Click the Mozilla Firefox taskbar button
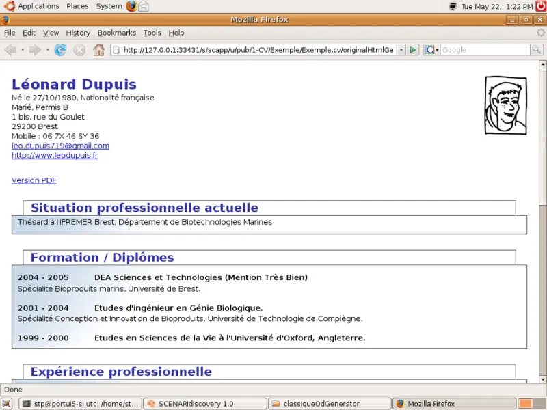This screenshot has width=547, height=410. [455, 404]
